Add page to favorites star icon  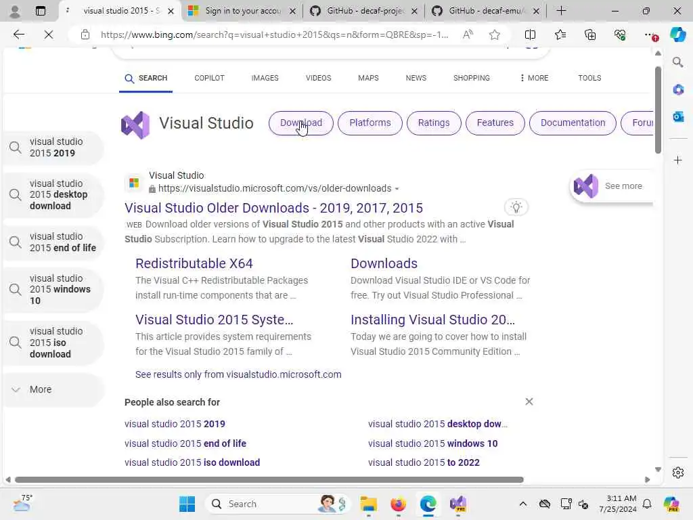(x=495, y=35)
